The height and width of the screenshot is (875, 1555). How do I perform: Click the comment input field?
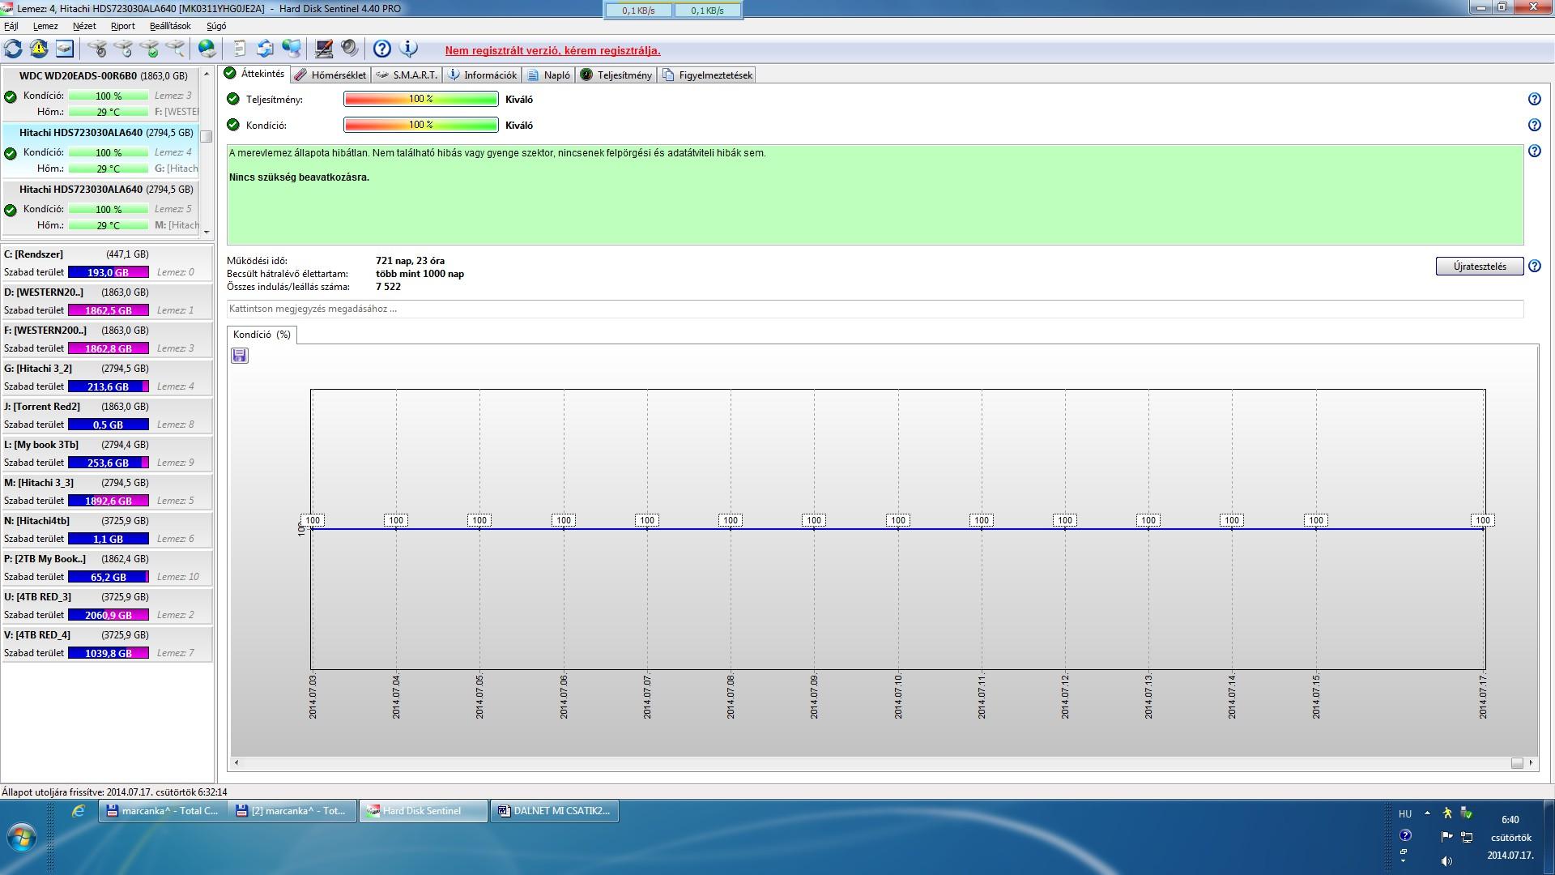point(875,309)
